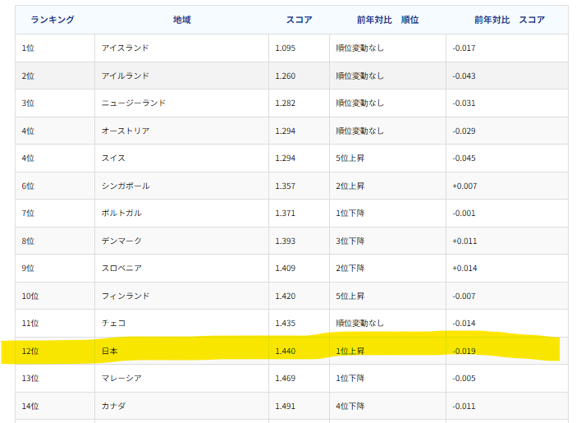Select Japan's score value 1.440
Image resolution: width=581 pixels, height=423 pixels.
coord(286,351)
